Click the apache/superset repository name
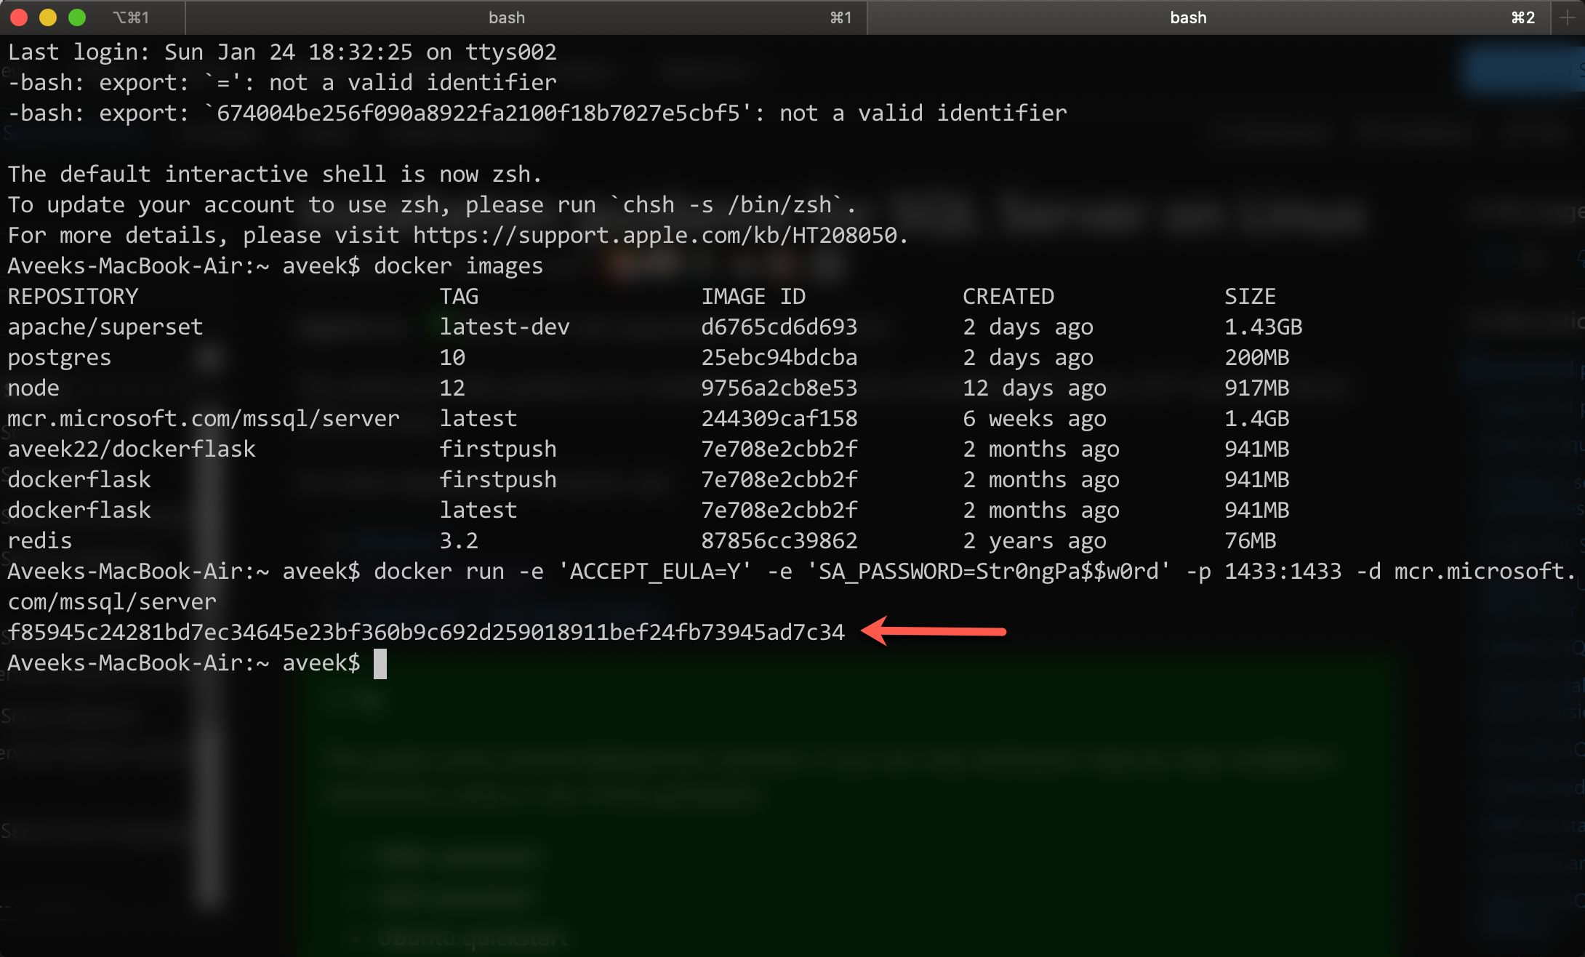Image resolution: width=1585 pixels, height=957 pixels. point(105,327)
